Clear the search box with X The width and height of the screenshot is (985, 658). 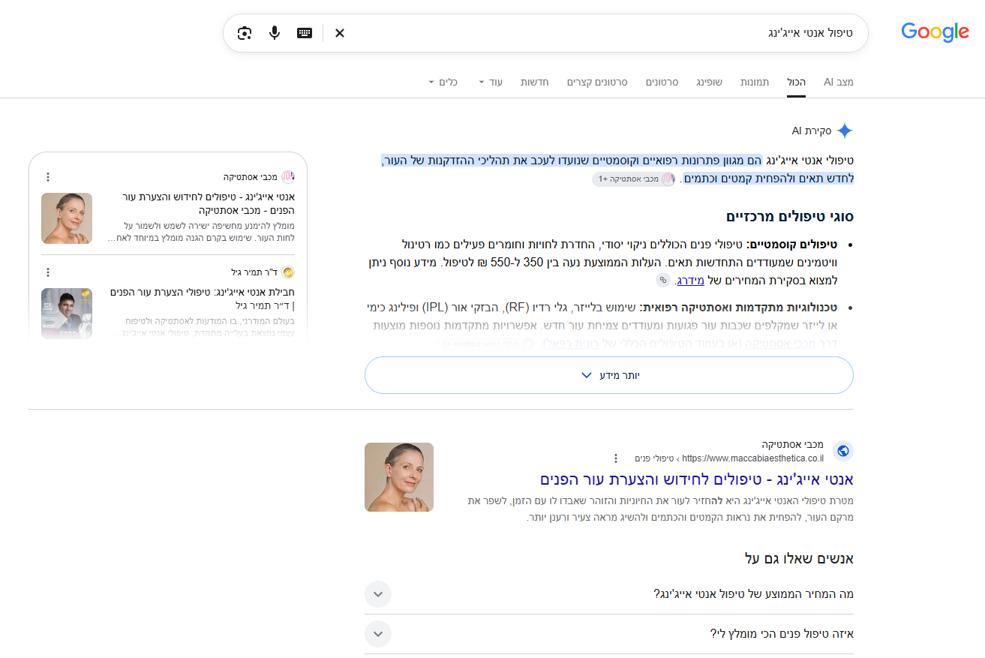point(340,33)
